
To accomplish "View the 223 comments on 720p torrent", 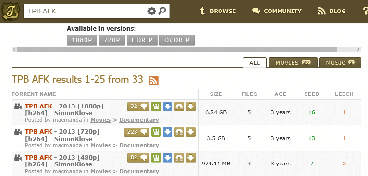I will point(136,132).
